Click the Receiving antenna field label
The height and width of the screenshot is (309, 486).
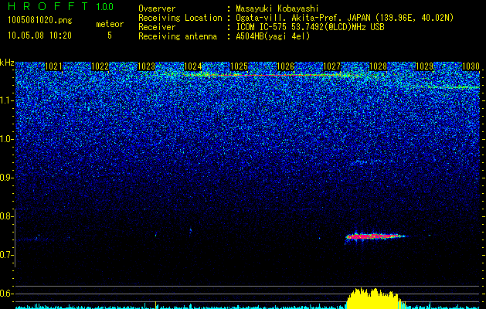(178, 36)
